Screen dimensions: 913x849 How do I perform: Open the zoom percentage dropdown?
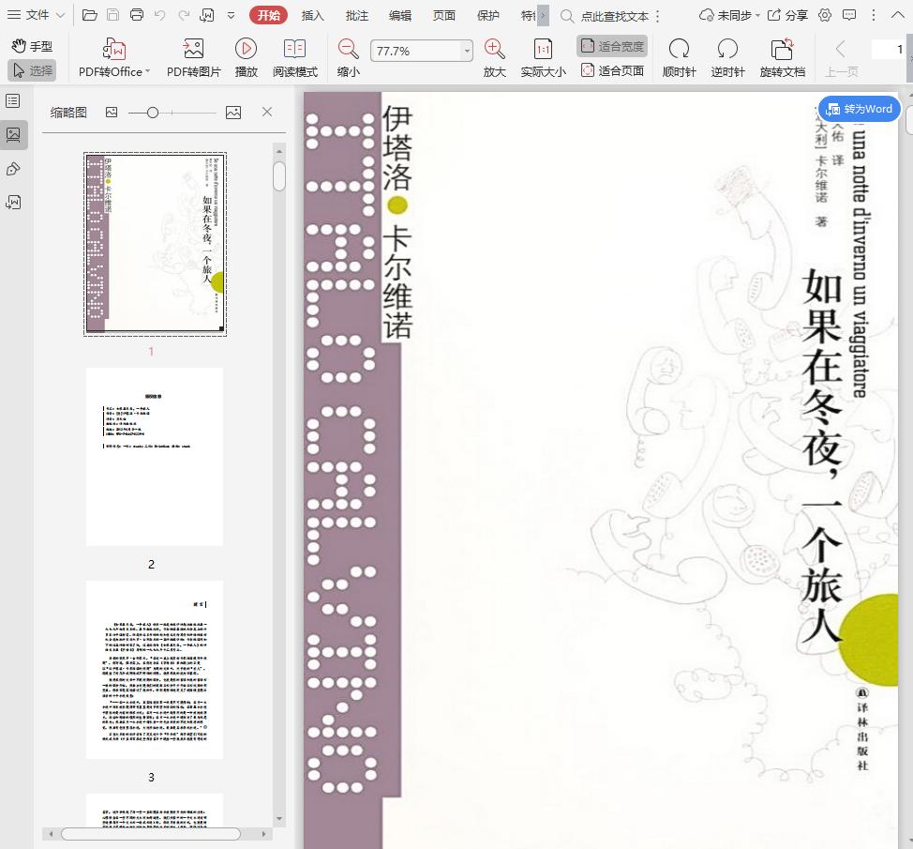467,52
